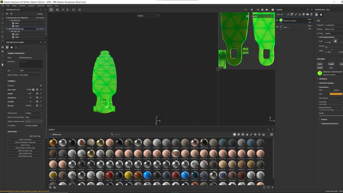Click Select ambient occlusion map button

[x=25, y=148]
